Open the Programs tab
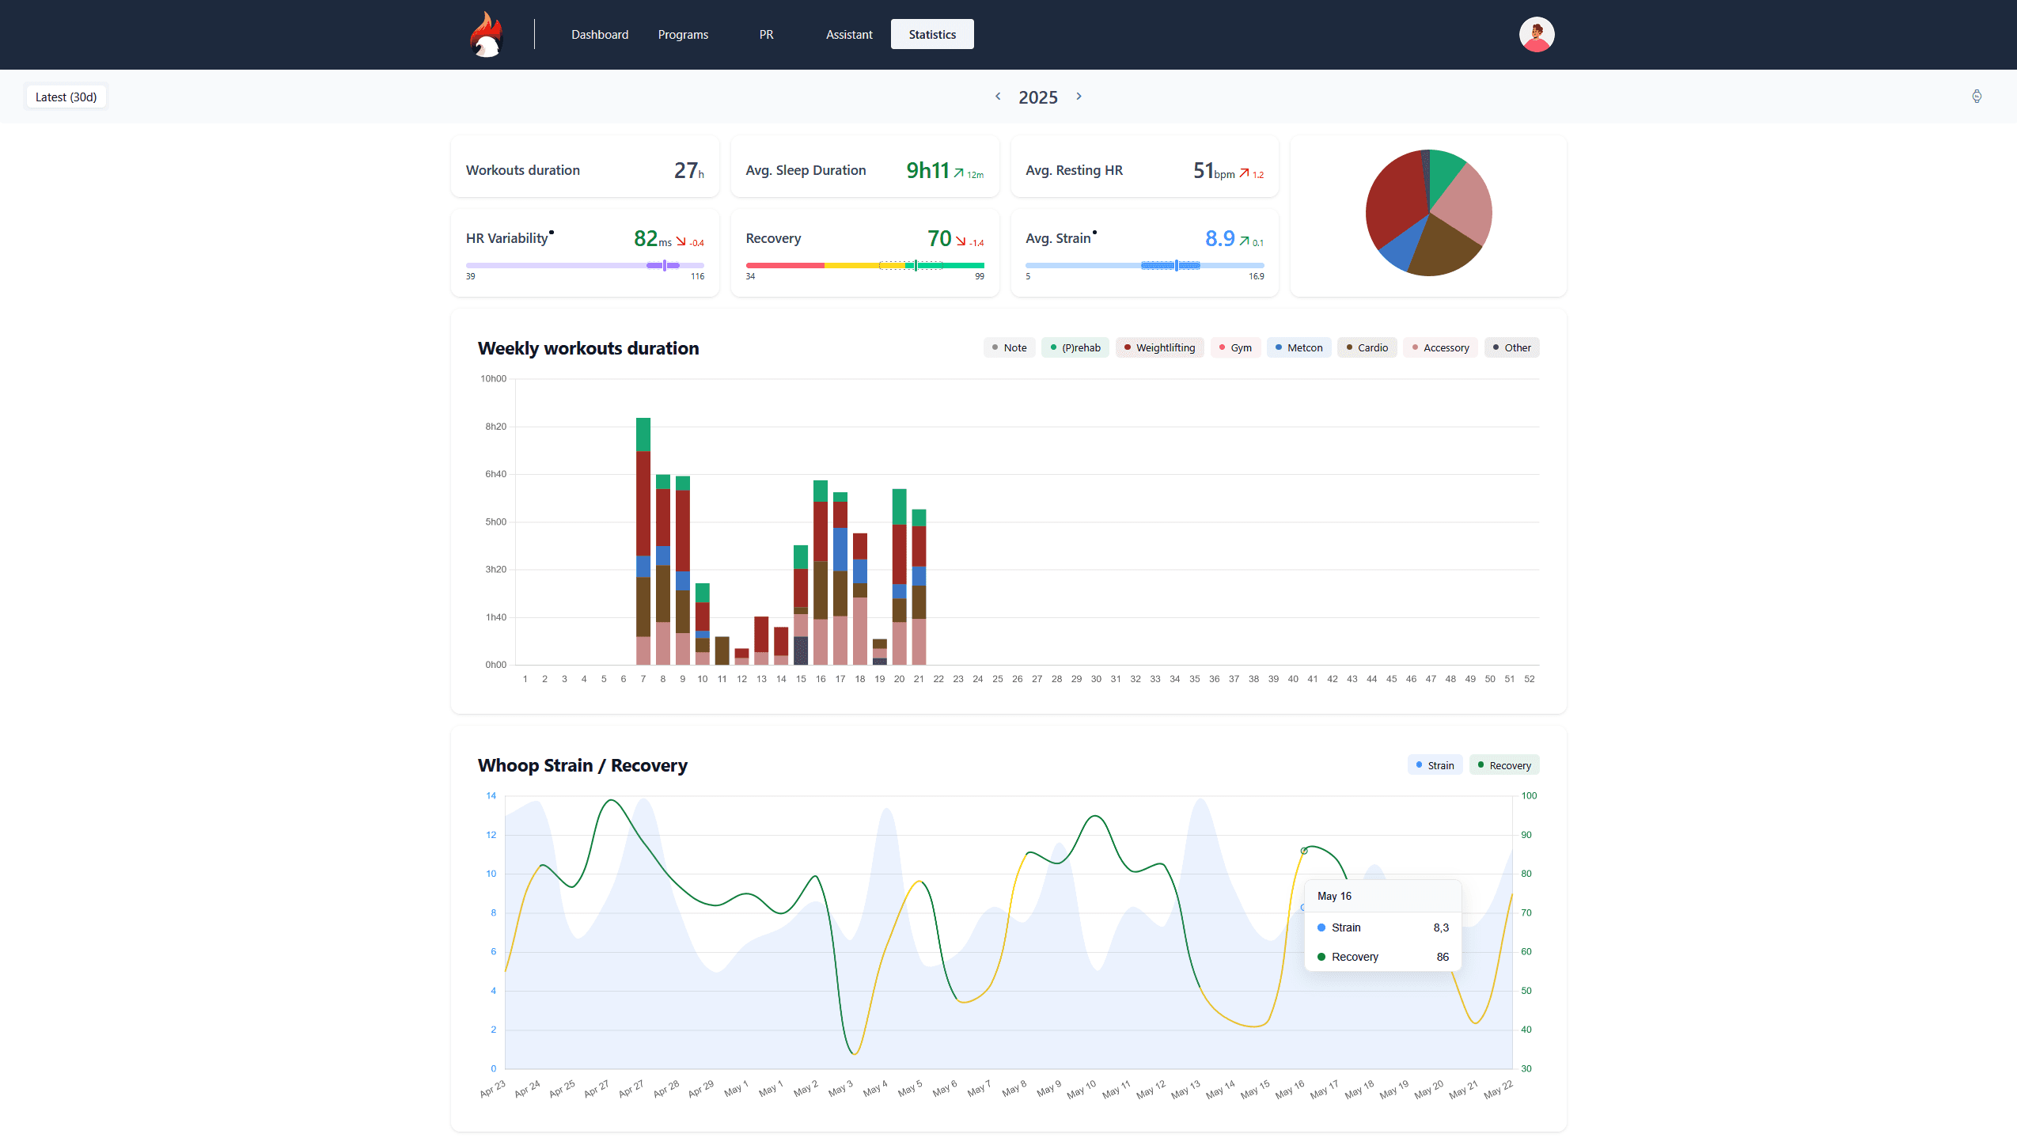Image resolution: width=2017 pixels, height=1138 pixels. click(683, 35)
